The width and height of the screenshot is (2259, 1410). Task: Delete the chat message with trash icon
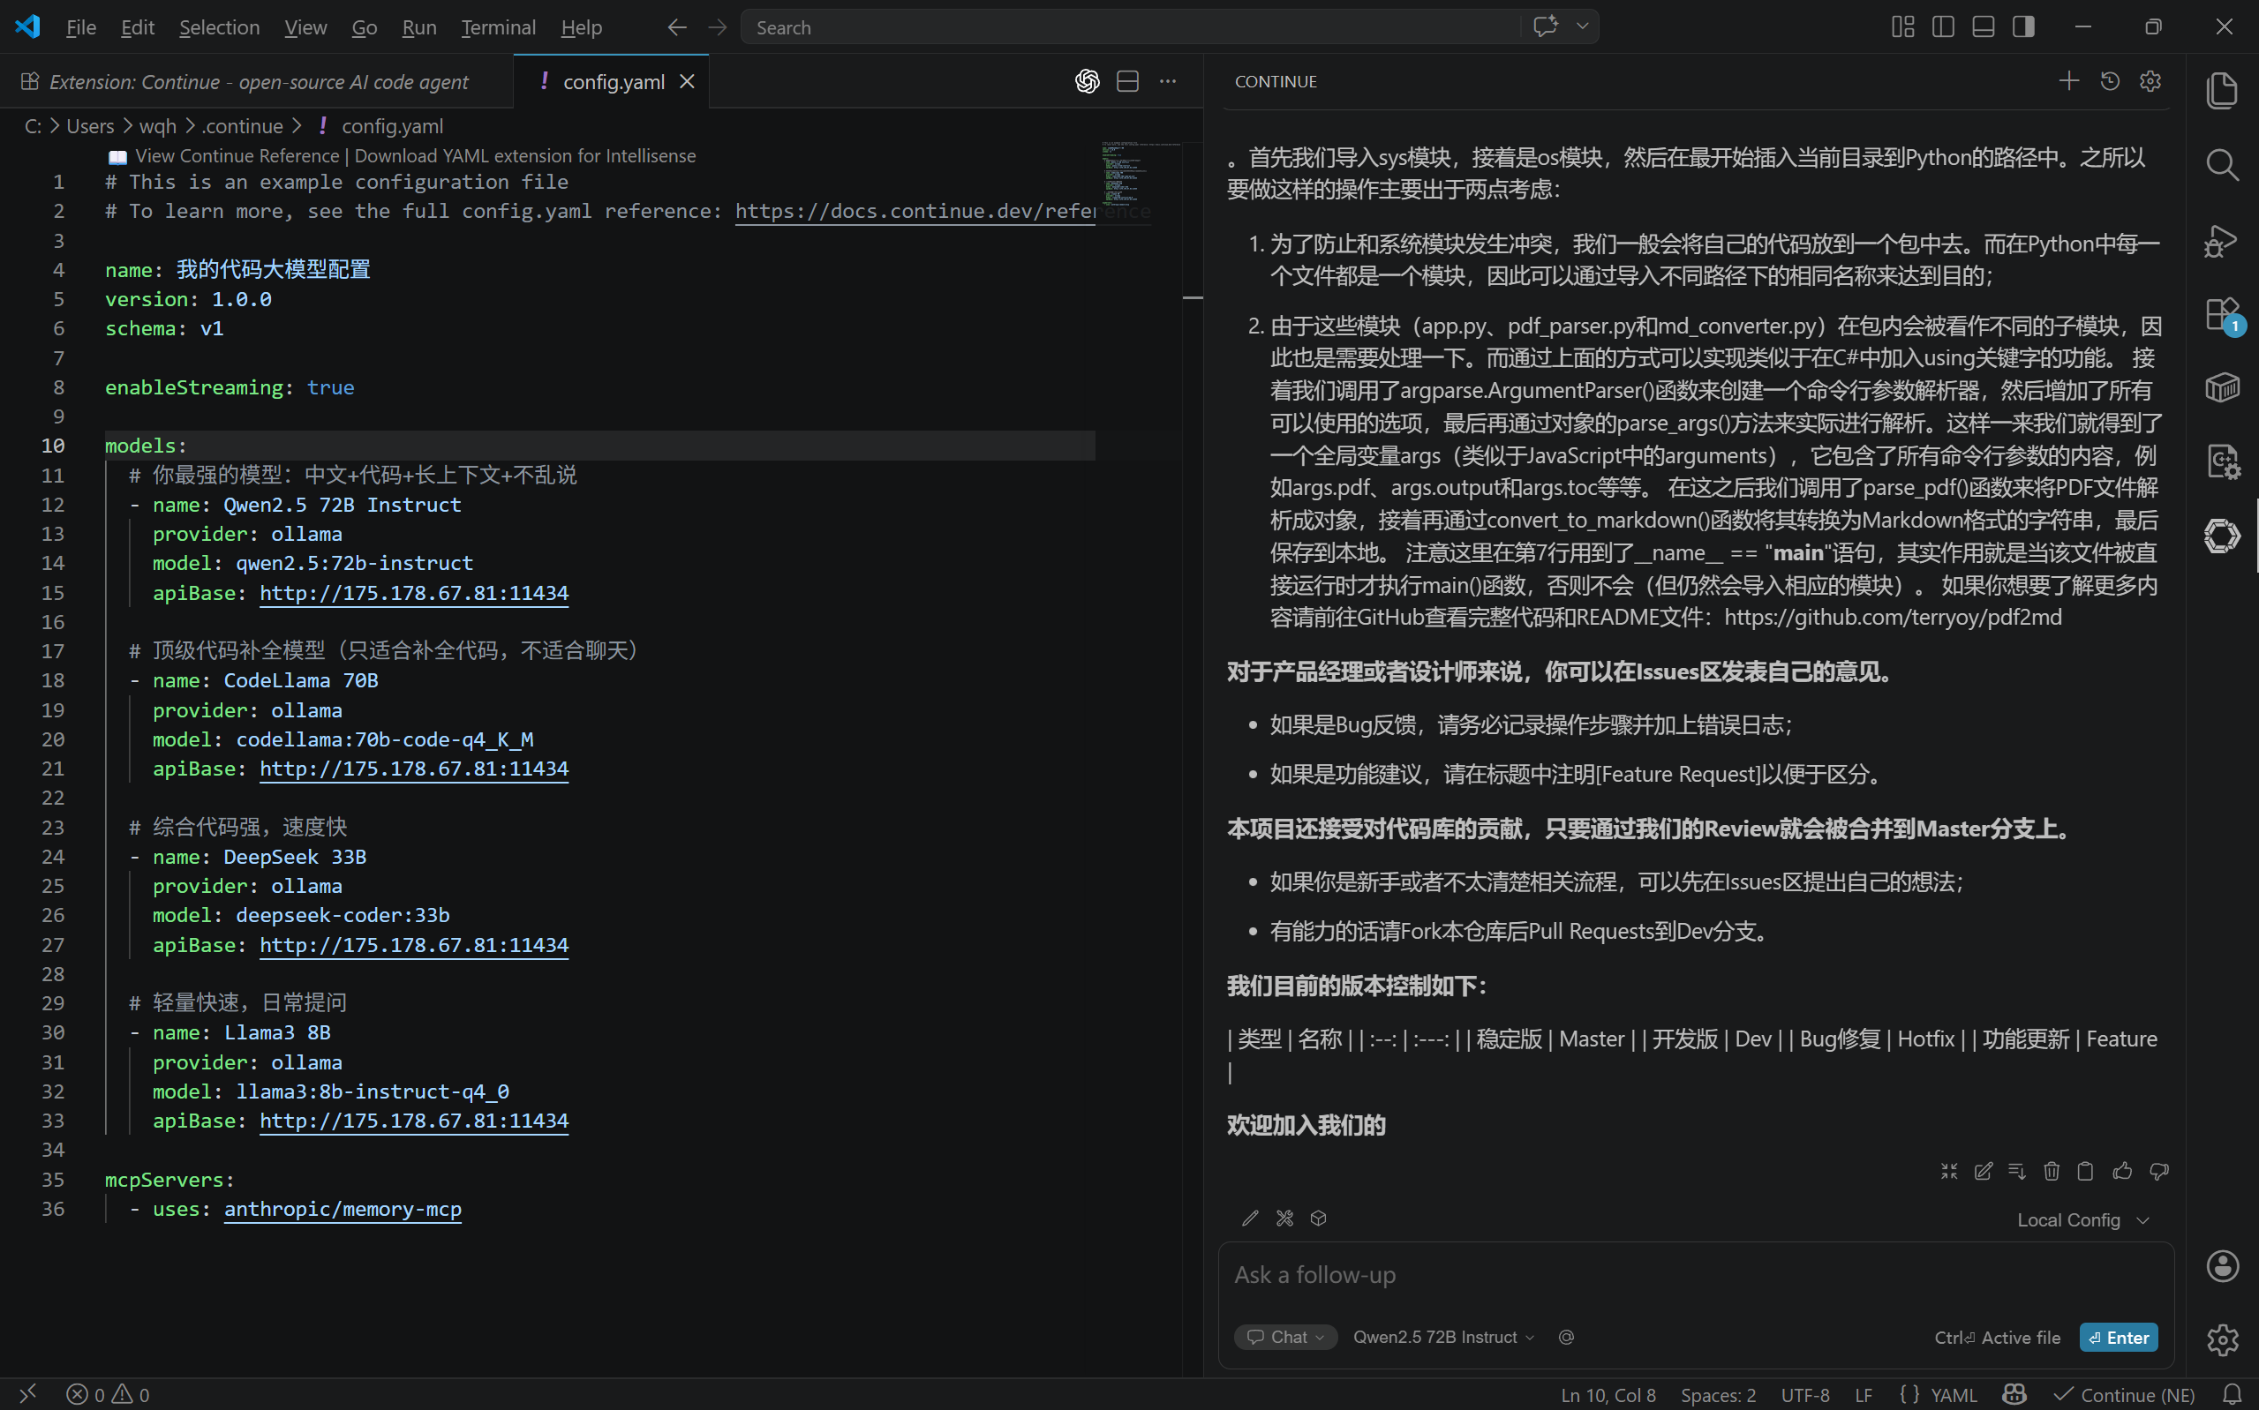[x=2051, y=1170]
